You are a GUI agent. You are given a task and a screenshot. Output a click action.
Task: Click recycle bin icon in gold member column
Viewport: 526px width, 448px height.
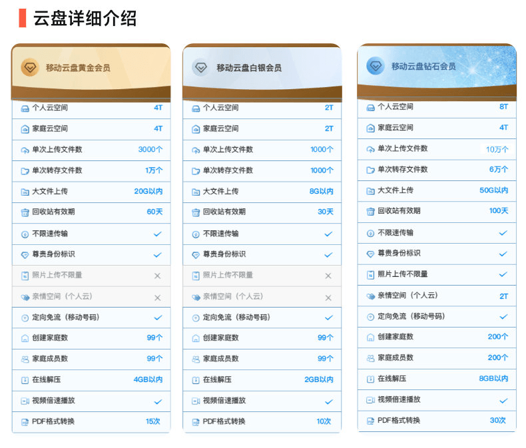point(25,212)
